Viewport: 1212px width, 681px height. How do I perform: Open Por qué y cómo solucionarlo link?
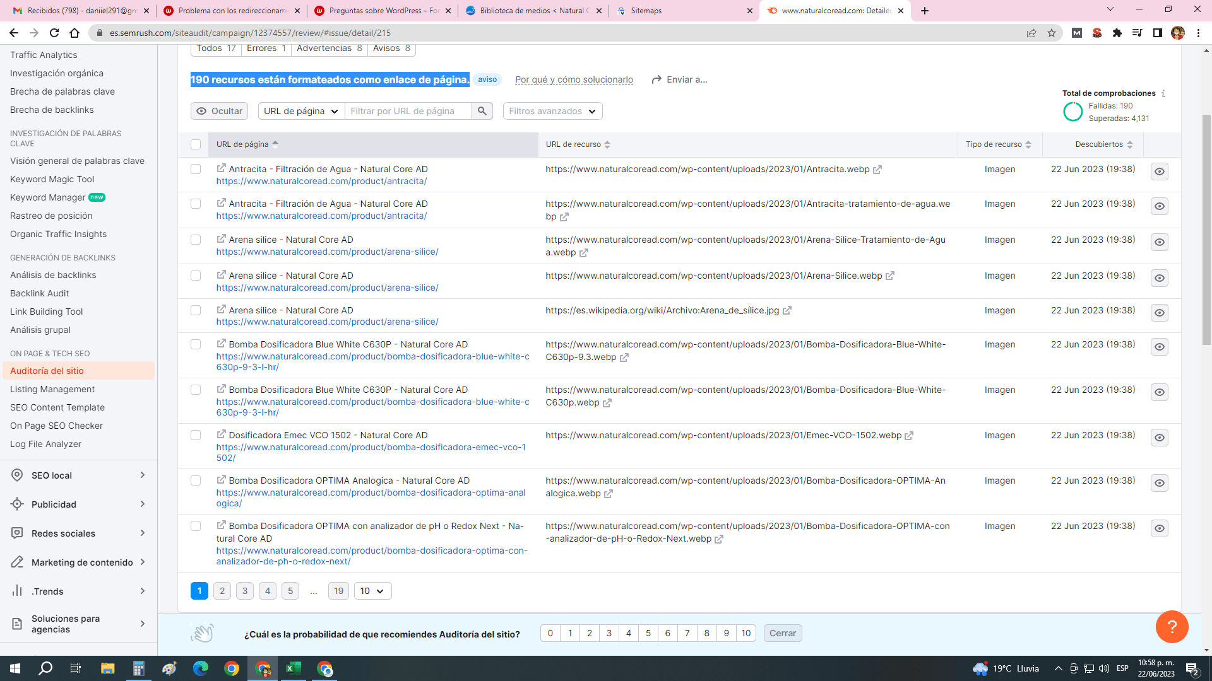[574, 79]
